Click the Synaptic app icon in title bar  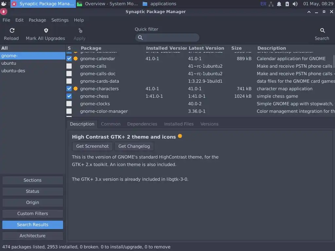point(4,12)
